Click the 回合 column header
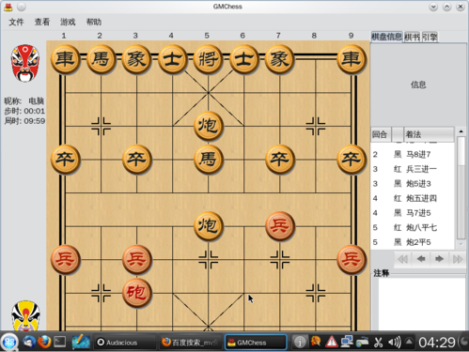469x352 pixels. click(x=381, y=134)
